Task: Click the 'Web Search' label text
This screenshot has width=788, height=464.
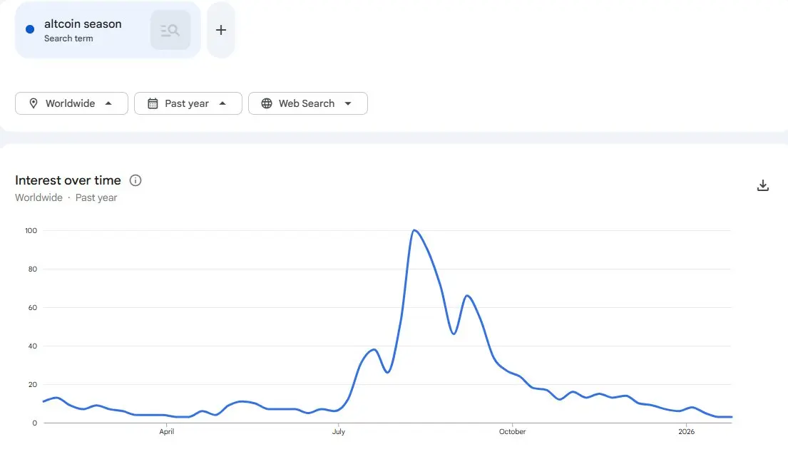Action: tap(307, 103)
